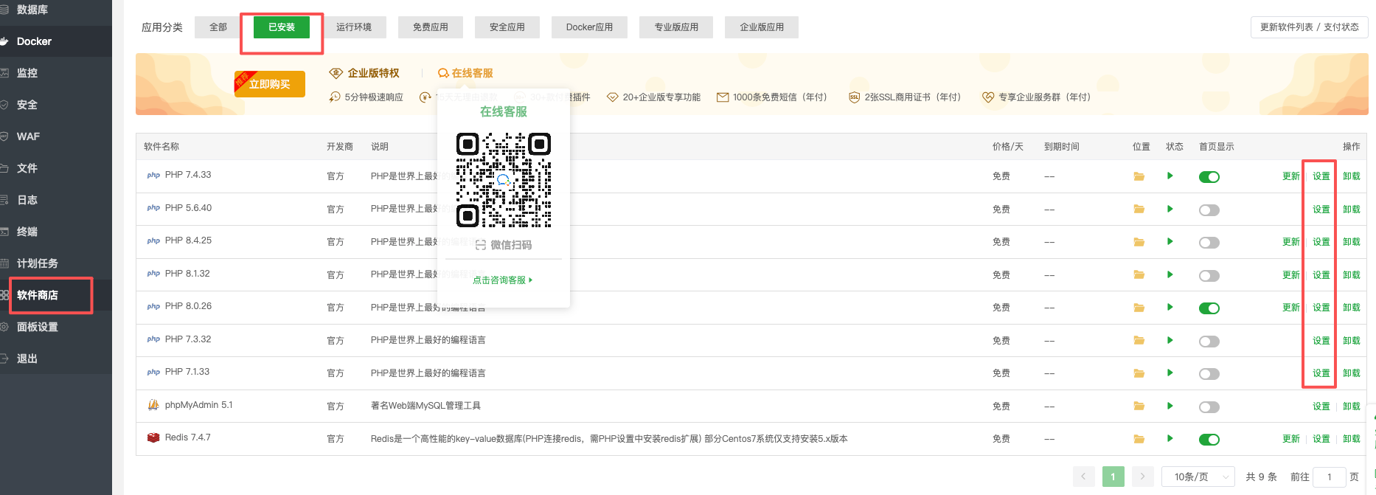Click the php logo beside PHP 7.4.33

(x=153, y=176)
